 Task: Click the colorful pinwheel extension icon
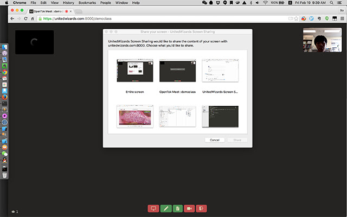304,18
